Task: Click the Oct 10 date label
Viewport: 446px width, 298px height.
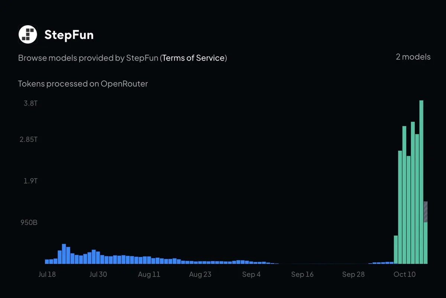Action: click(x=404, y=275)
